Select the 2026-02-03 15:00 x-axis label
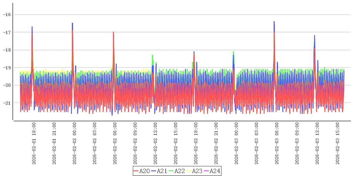Viewport: 354px width, 176px height. (x=338, y=144)
